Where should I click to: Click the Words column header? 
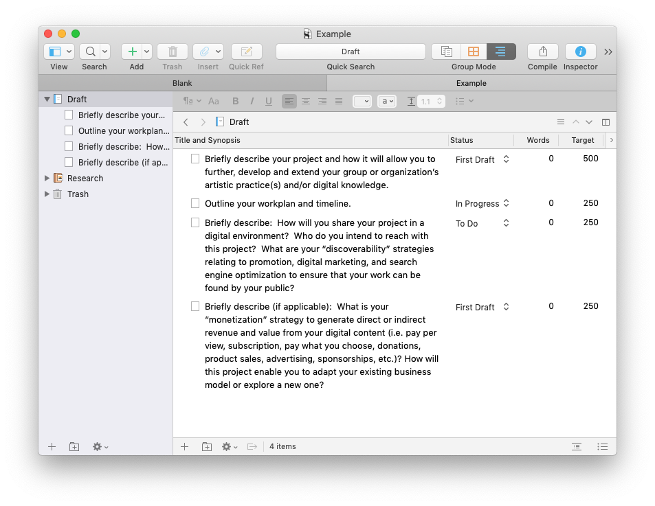click(x=536, y=140)
